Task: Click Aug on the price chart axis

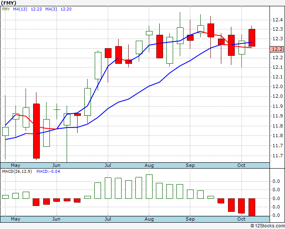Action: point(149,165)
